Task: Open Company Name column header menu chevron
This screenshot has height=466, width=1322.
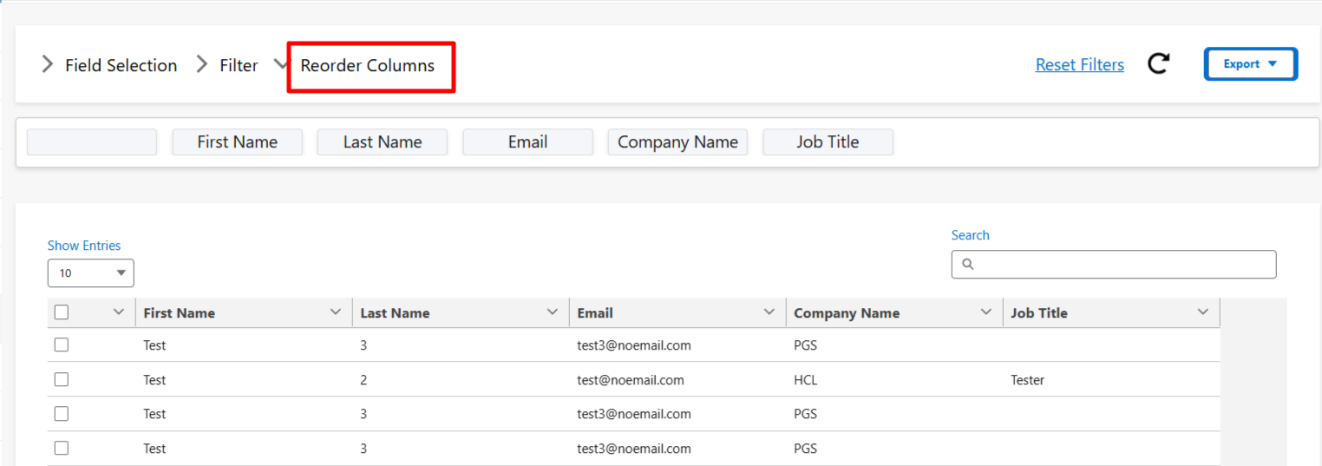Action: (985, 312)
